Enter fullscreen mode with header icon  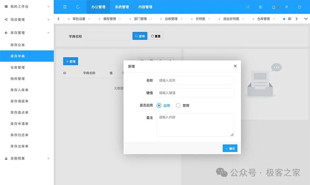248,7
